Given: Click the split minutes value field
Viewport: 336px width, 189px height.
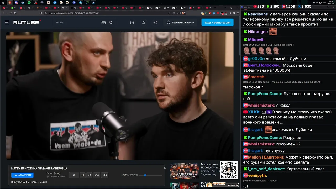Looking at the screenshot, I should click(74, 175).
